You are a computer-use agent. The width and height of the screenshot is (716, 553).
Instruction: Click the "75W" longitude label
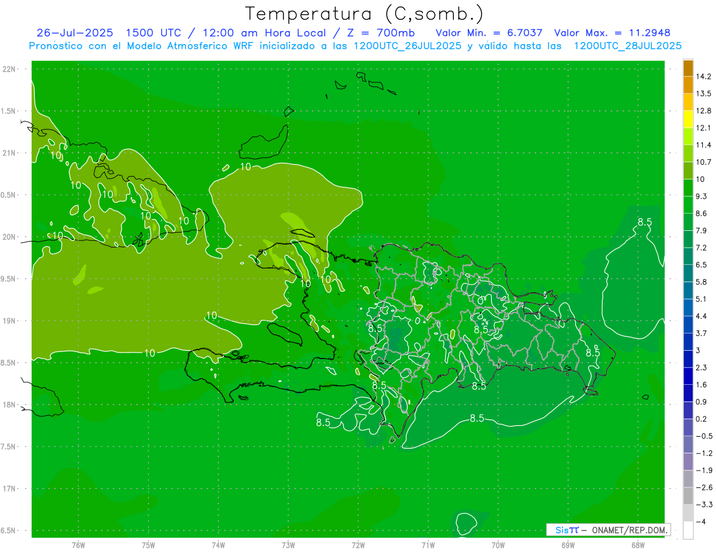[148, 545]
